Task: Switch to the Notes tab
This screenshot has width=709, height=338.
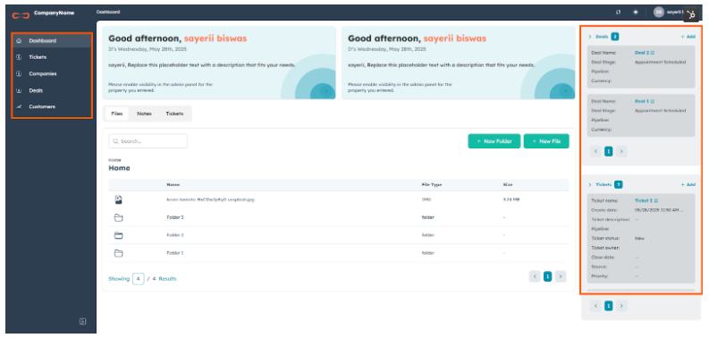Action: (144, 114)
